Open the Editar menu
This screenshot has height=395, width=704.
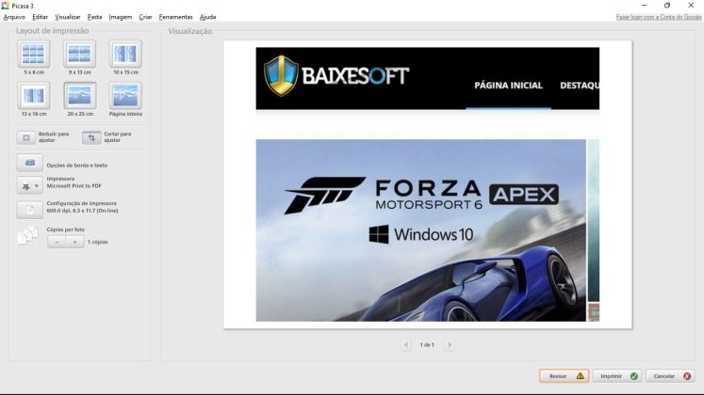[x=40, y=17]
